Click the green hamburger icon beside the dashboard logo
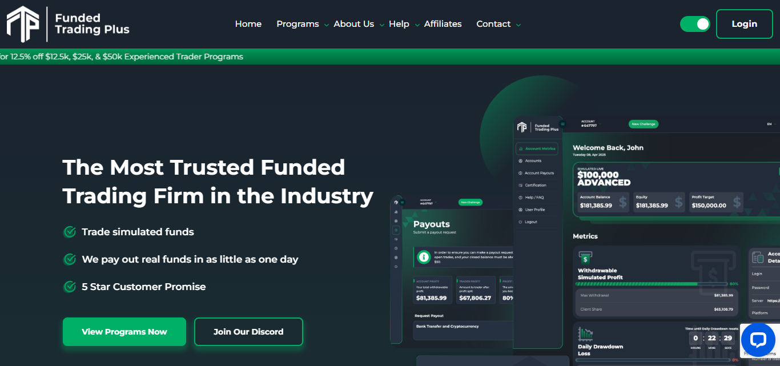This screenshot has height=366, width=780. coord(562,124)
